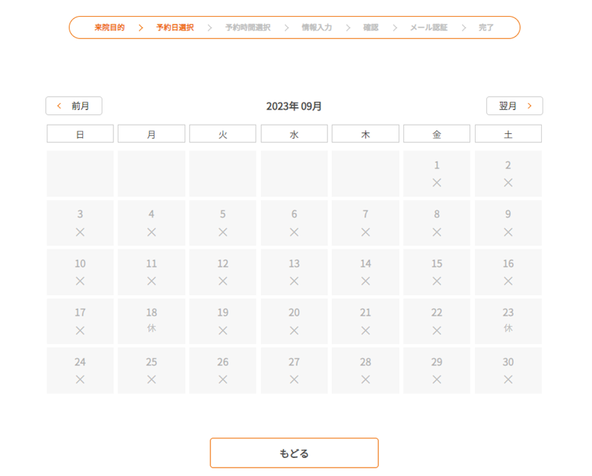Click the 木 weekday header
Image resolution: width=592 pixels, height=476 pixels.
point(366,134)
